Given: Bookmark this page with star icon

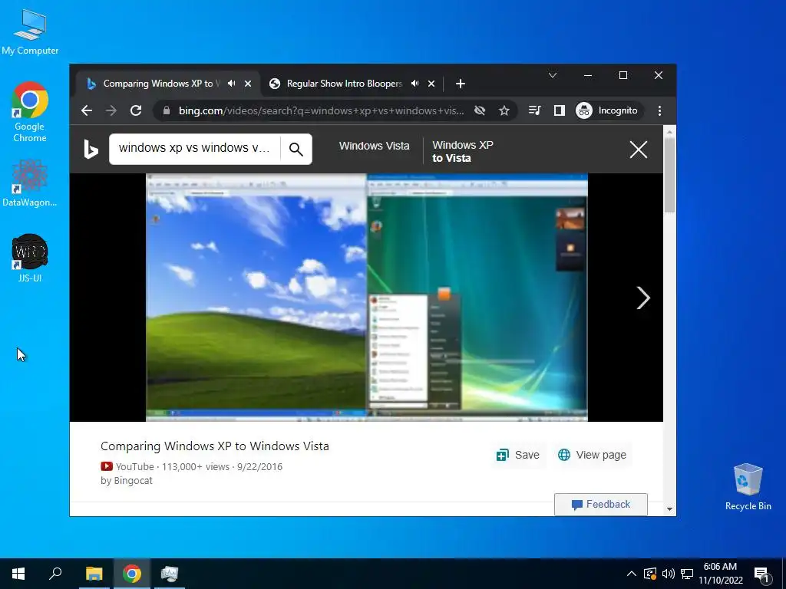Looking at the screenshot, I should (x=504, y=110).
